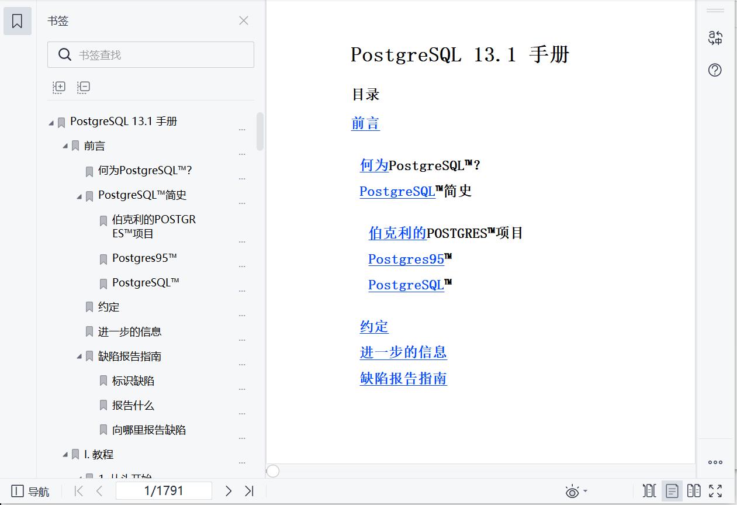Expand all bookmark entries with the plus icon

coord(58,87)
